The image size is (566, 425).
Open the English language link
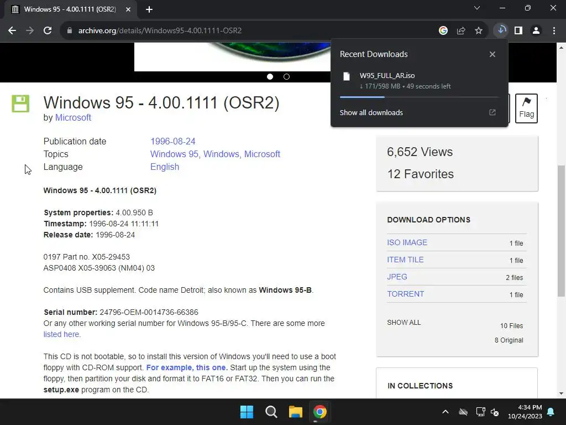pos(165,167)
